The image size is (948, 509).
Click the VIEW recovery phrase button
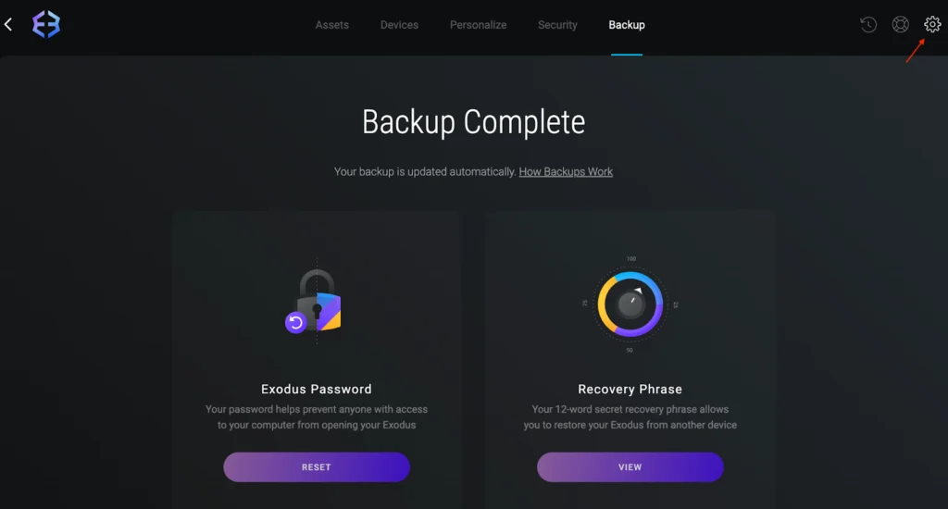[x=630, y=467]
